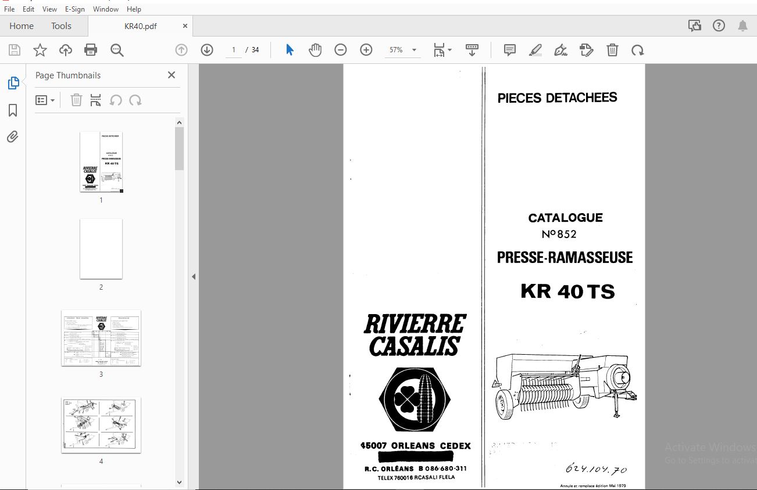Select page 1 thumbnail
Image resolution: width=757 pixels, height=490 pixels.
(x=101, y=161)
